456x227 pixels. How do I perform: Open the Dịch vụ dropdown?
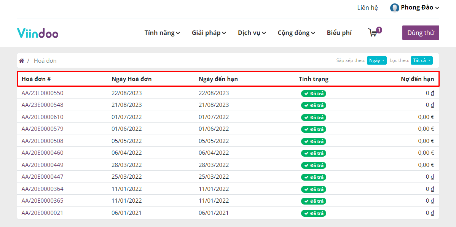coord(252,33)
